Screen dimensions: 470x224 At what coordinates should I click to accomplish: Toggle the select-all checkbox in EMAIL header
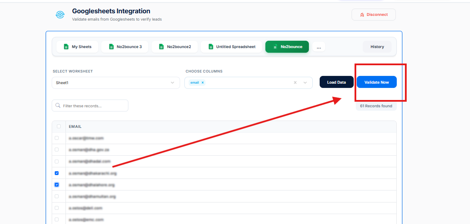click(59, 126)
